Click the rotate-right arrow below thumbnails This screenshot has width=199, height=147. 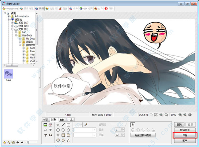click(22, 142)
